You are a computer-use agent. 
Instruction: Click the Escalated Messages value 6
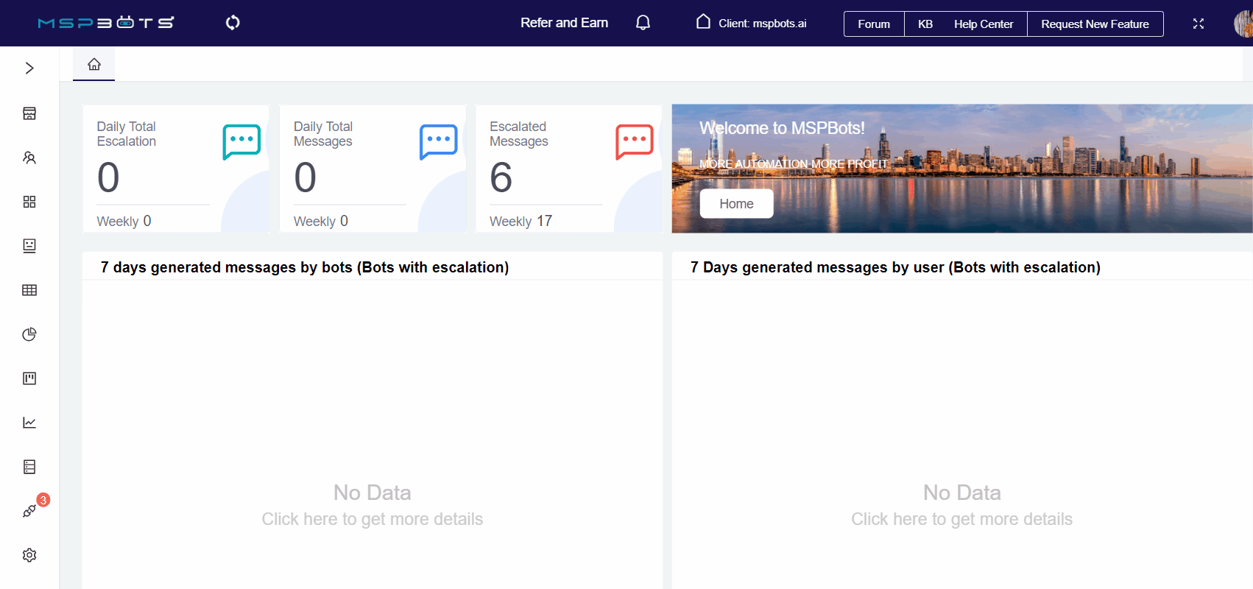[x=501, y=177]
